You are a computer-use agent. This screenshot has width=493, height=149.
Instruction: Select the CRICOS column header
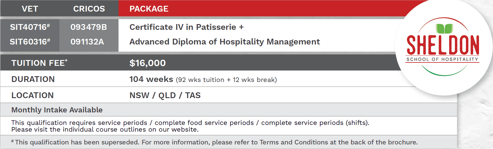89,9
